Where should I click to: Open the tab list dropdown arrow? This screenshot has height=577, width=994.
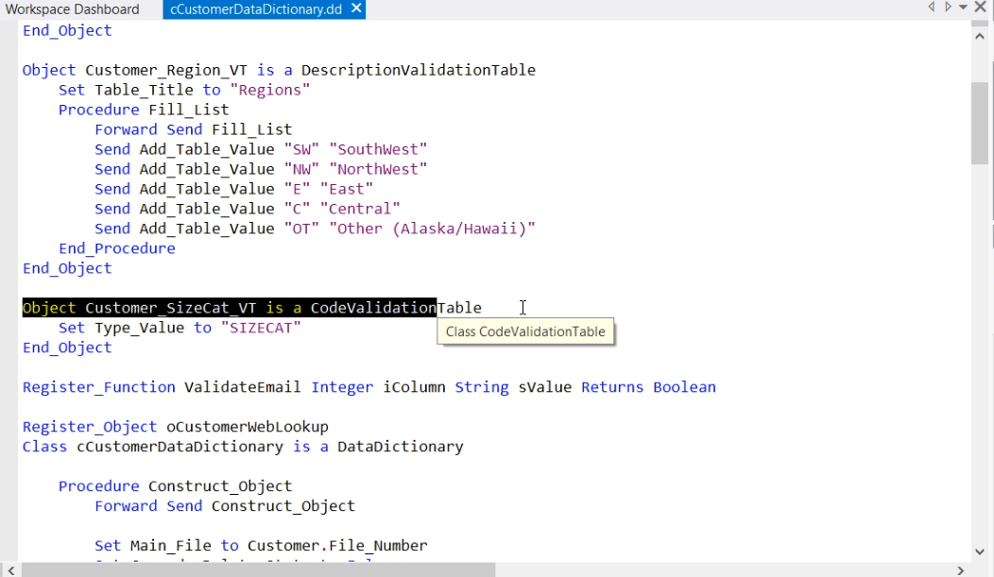pos(963,8)
